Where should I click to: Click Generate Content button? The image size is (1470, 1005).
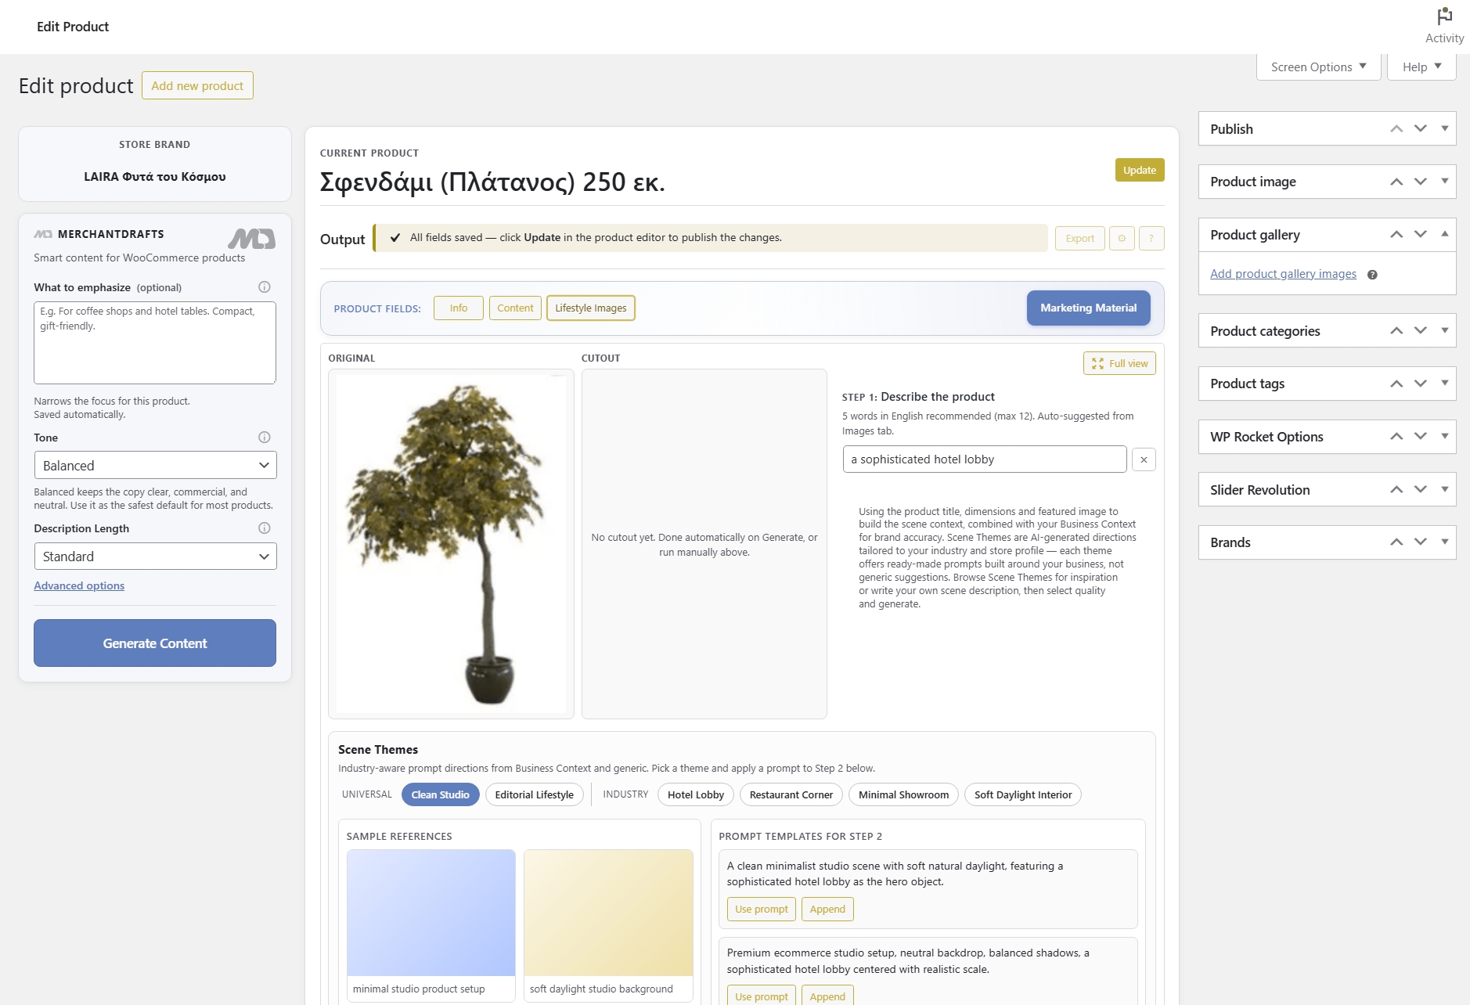pyautogui.click(x=155, y=643)
